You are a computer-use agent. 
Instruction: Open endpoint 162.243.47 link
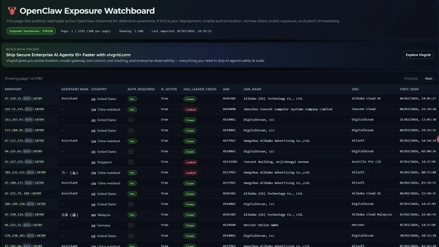(24, 120)
